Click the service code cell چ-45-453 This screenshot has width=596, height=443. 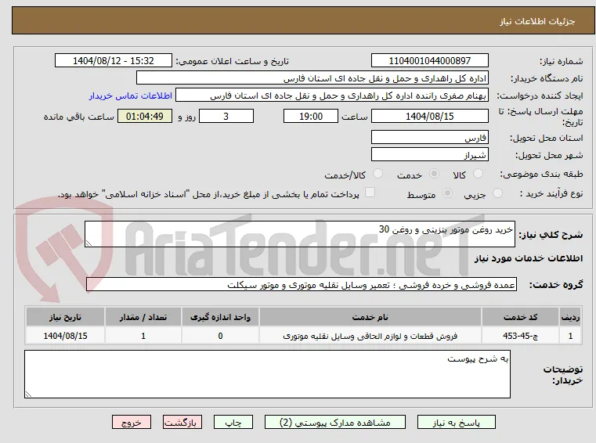pyautogui.click(x=520, y=336)
